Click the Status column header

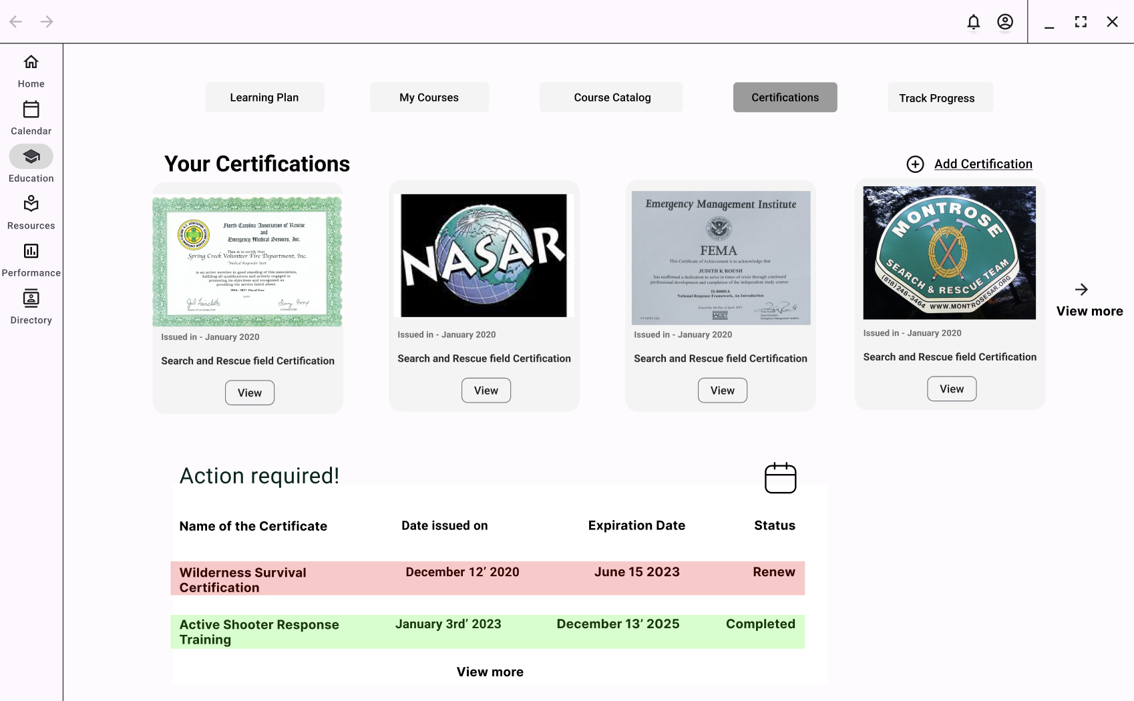pos(775,525)
